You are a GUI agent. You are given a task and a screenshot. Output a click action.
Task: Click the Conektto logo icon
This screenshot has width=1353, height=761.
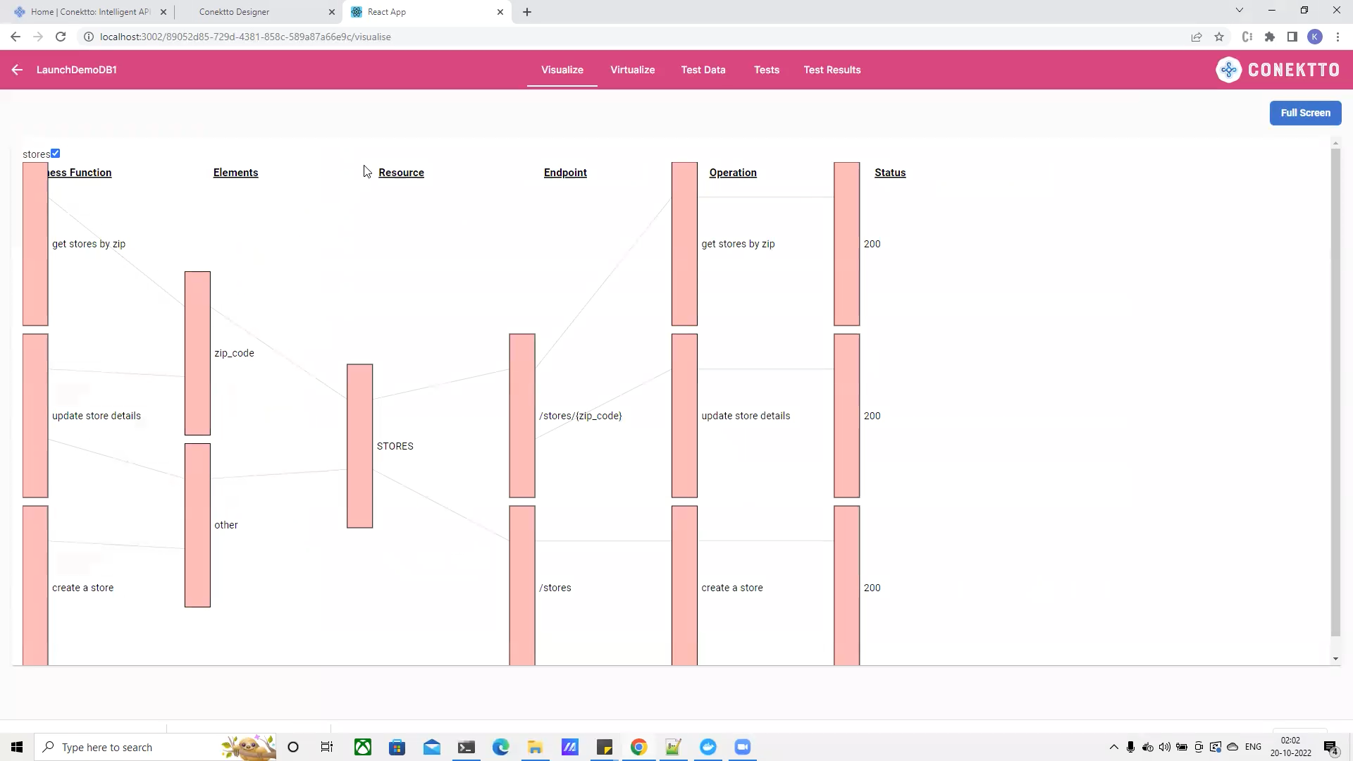pos(1228,70)
